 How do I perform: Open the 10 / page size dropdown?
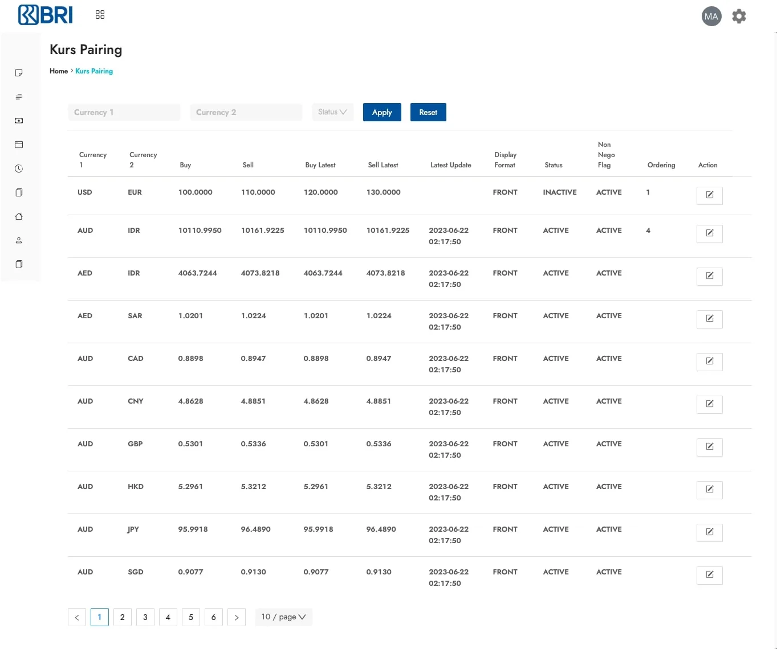283,617
